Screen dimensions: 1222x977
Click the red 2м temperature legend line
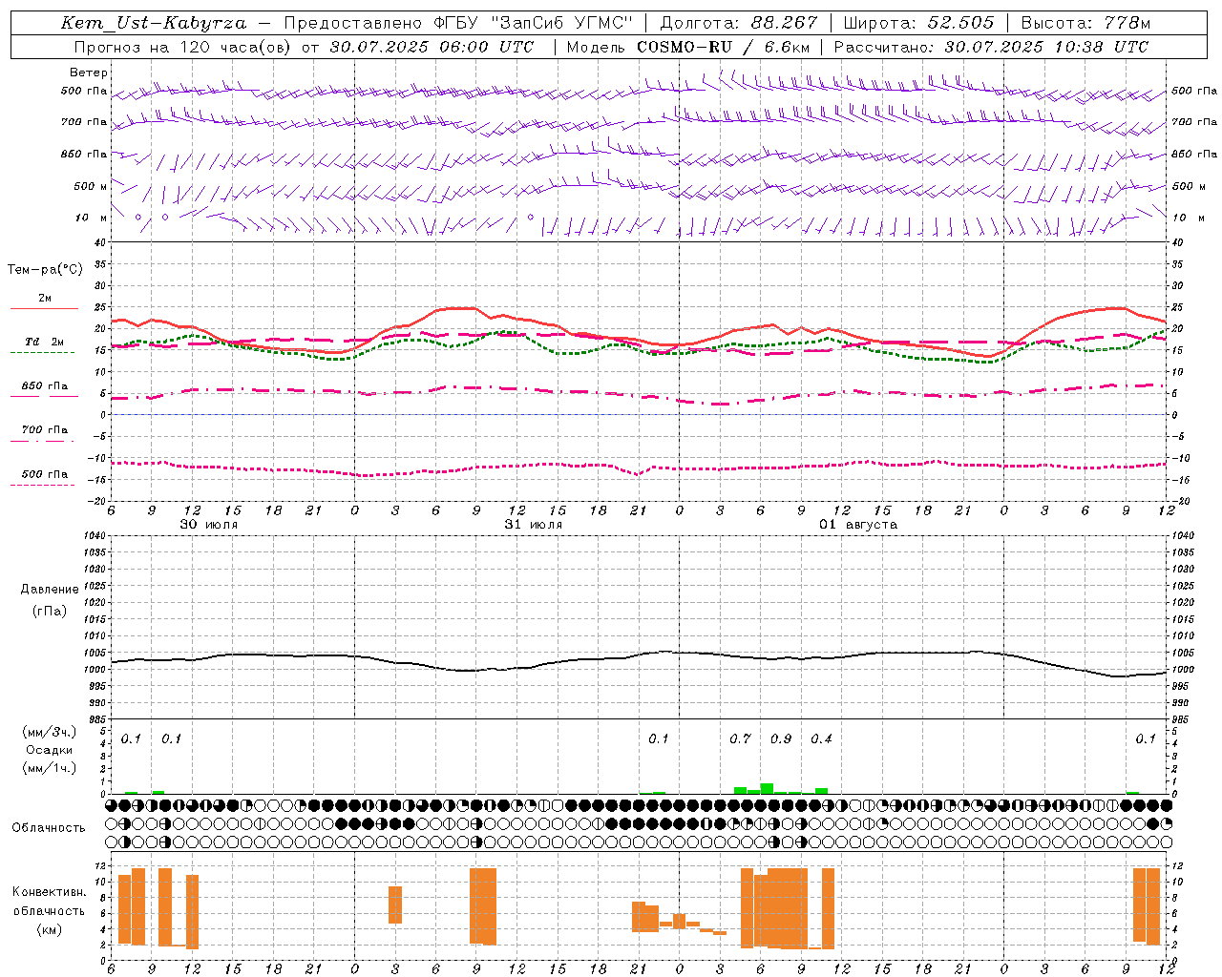(x=44, y=308)
